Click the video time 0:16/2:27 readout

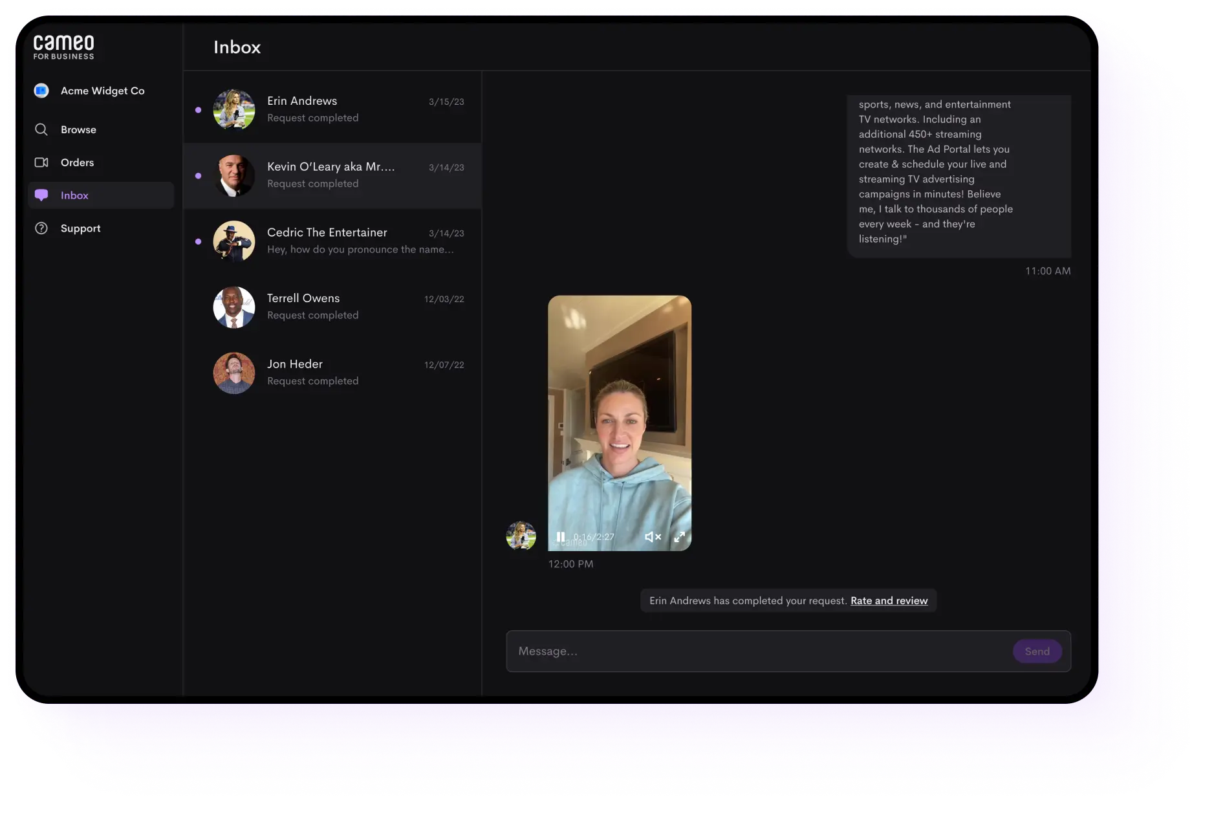coord(594,537)
